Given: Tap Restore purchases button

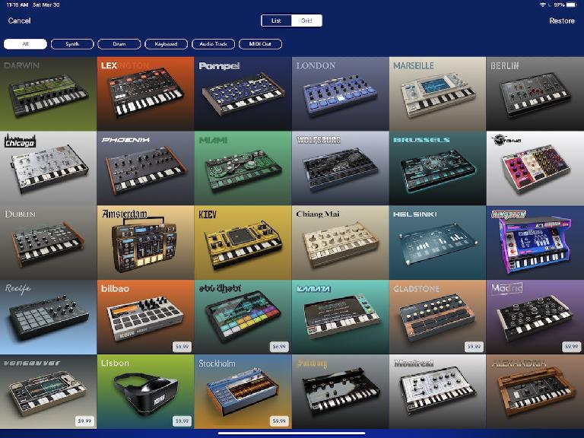Looking at the screenshot, I should coord(562,21).
